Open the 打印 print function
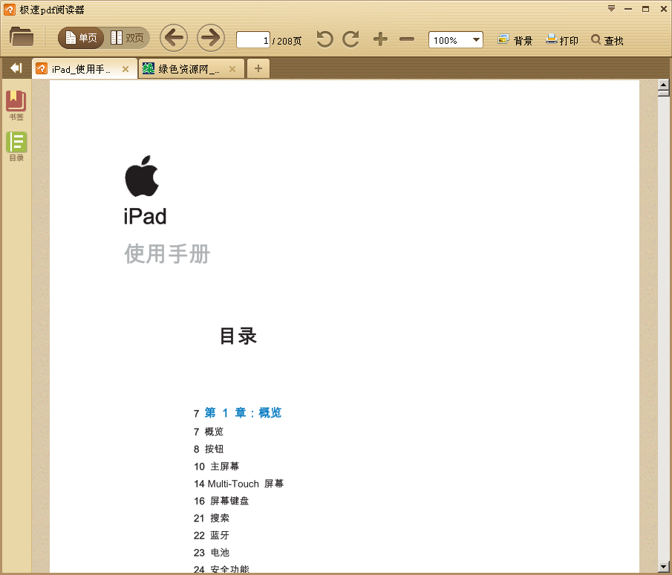Viewport: 672px width, 575px height. 562,40
